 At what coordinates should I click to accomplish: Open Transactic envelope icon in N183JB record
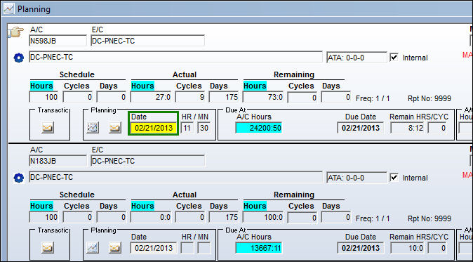48,248
